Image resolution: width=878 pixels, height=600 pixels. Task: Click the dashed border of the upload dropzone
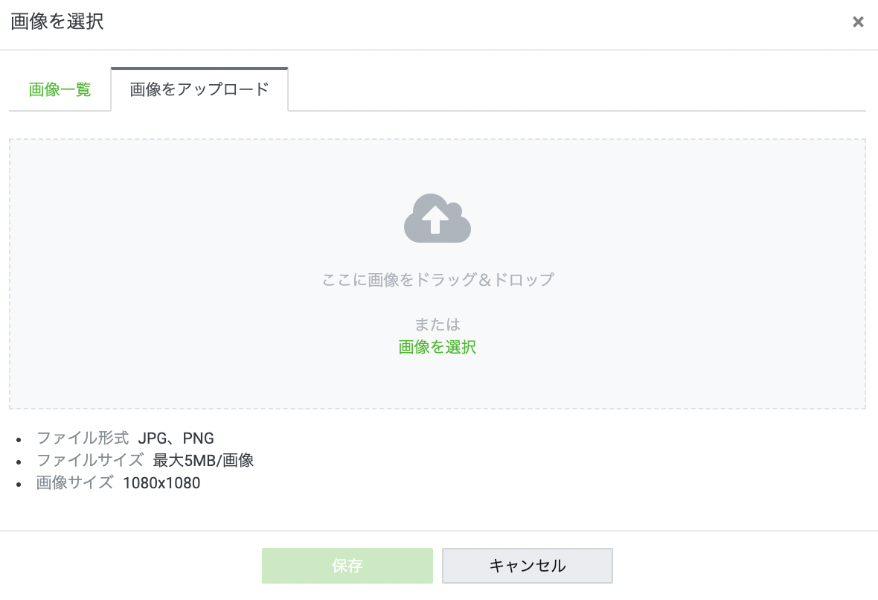tap(438, 139)
